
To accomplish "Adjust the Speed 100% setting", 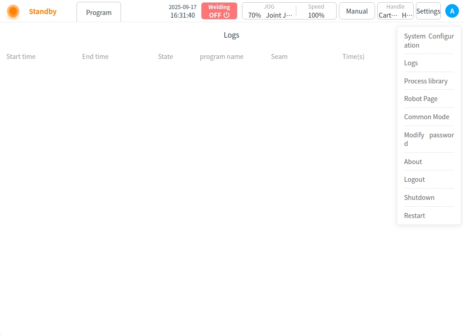I will [316, 11].
